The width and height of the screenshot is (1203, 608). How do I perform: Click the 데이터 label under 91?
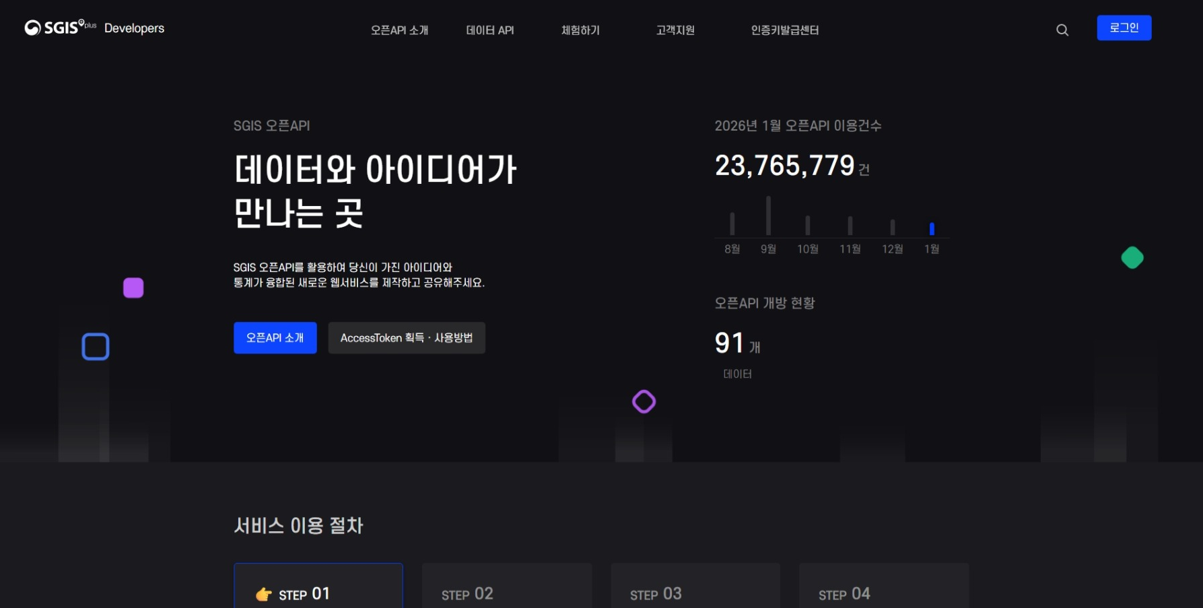738,374
